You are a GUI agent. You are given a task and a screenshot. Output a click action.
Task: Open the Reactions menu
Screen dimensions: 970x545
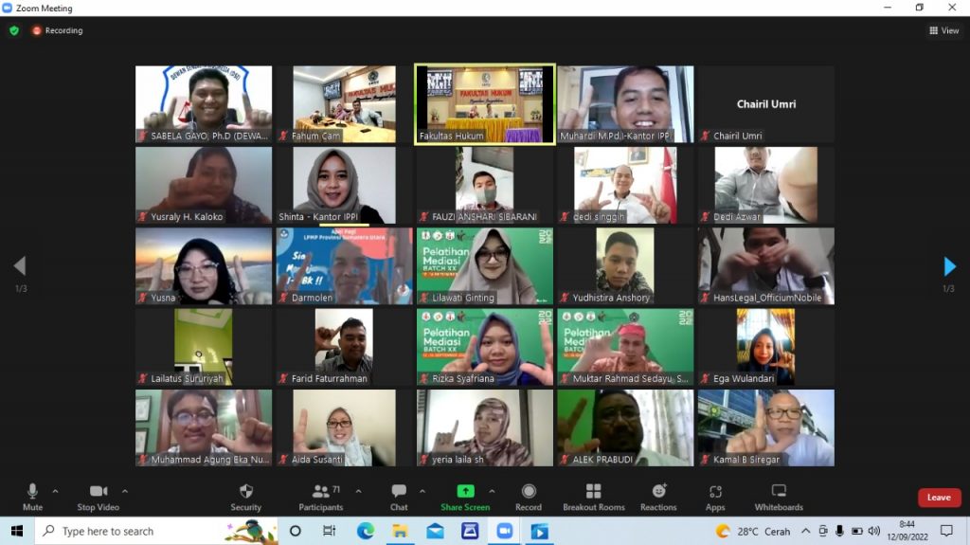(658, 491)
